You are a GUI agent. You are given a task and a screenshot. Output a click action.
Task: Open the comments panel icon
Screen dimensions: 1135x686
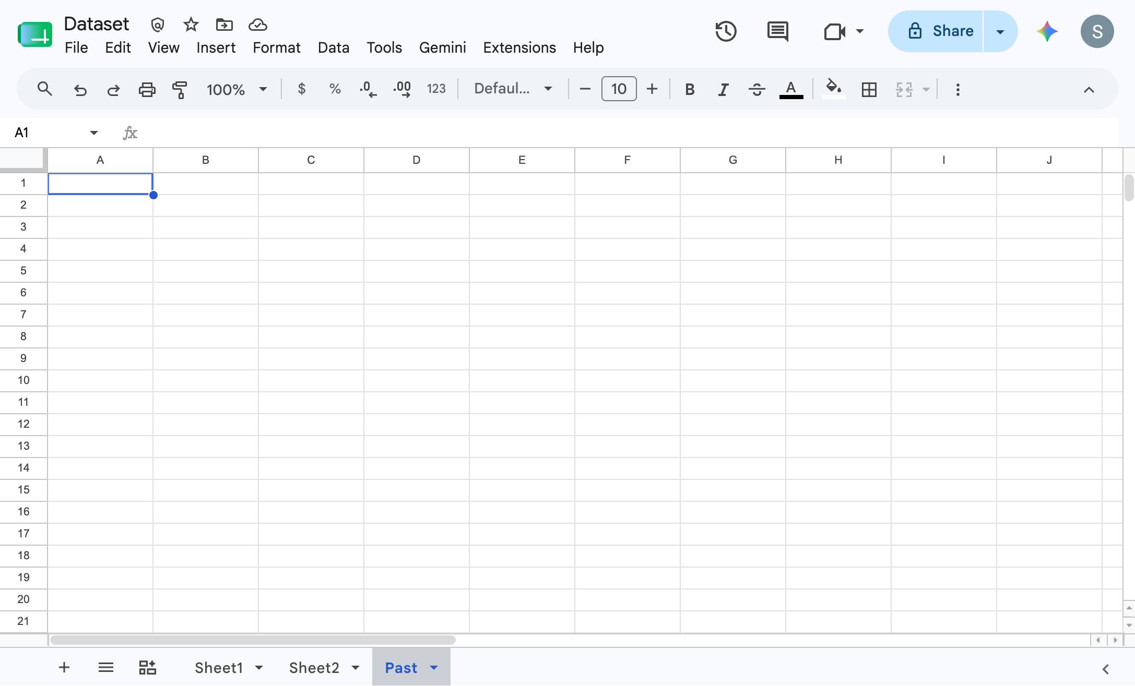[778, 31]
